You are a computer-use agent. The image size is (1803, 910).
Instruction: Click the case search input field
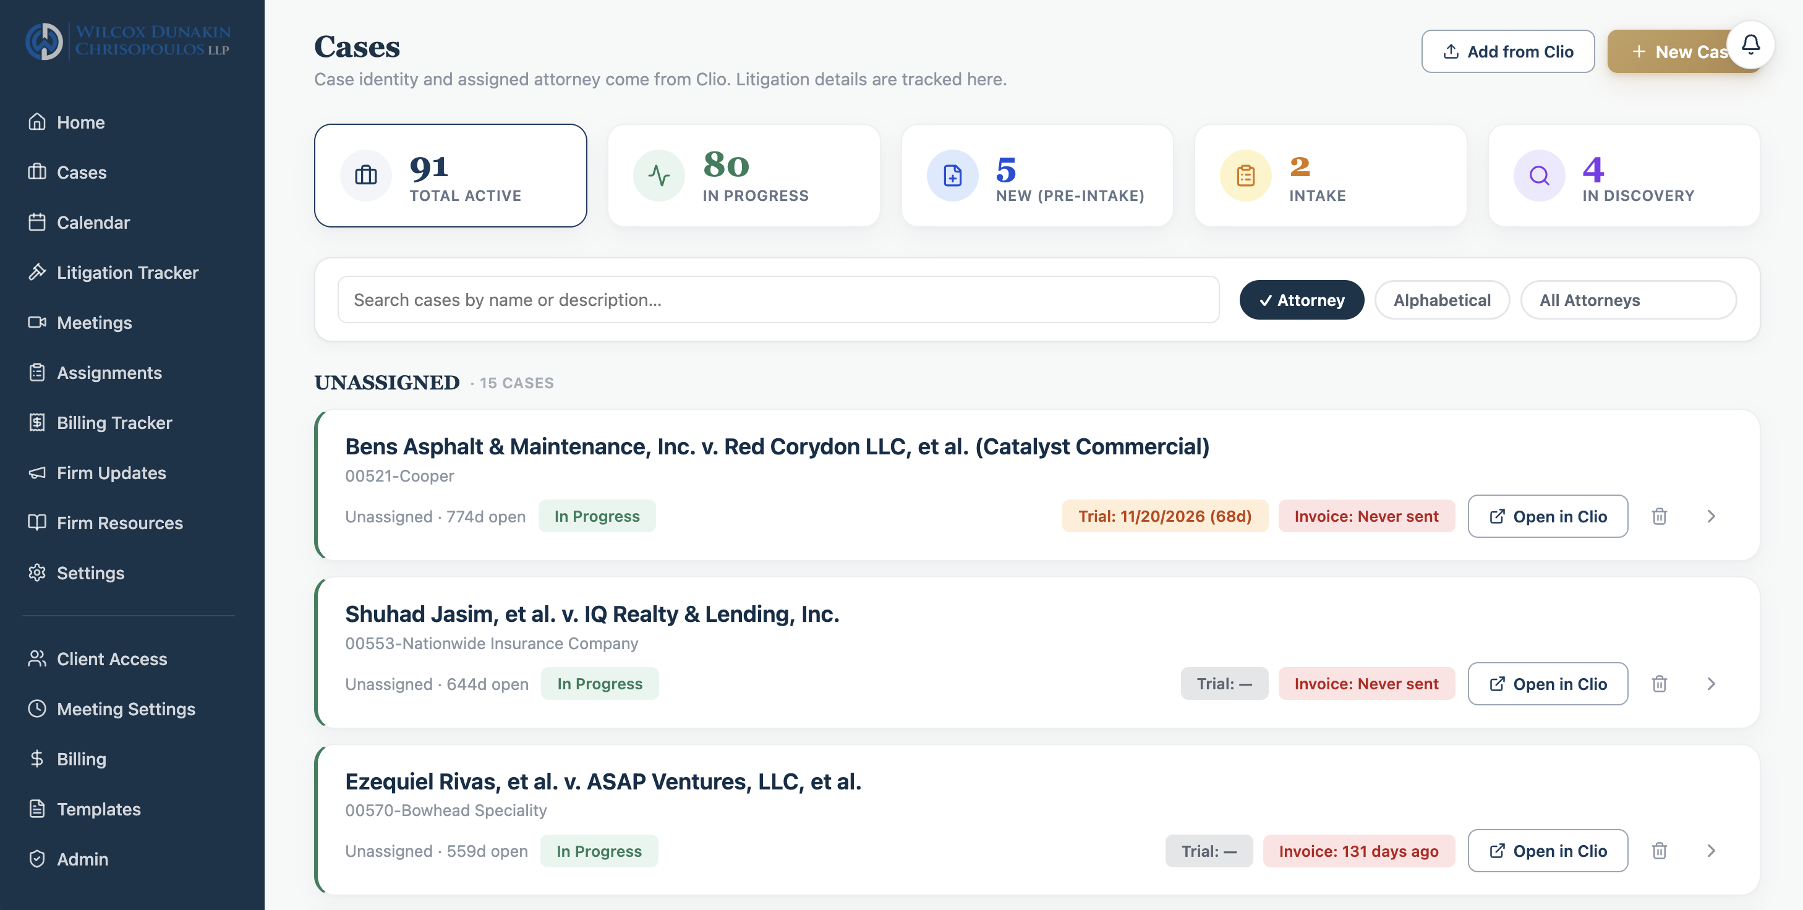pyautogui.click(x=778, y=300)
